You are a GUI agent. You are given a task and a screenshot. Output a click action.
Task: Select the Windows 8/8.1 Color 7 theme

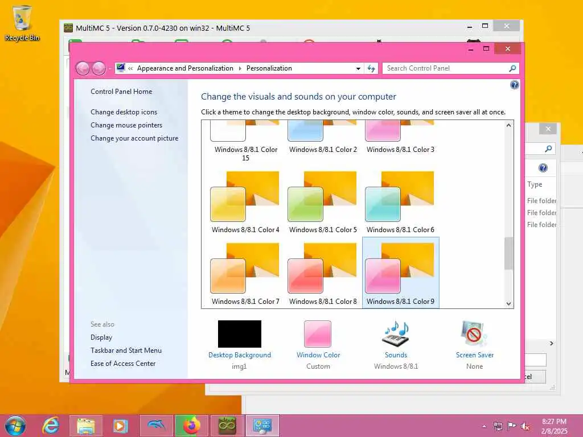(245, 274)
